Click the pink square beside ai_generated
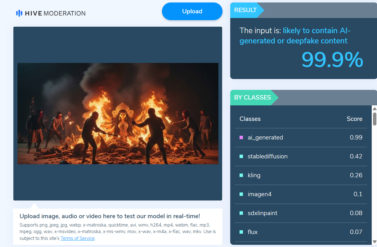The width and height of the screenshot is (377, 247). point(241,137)
